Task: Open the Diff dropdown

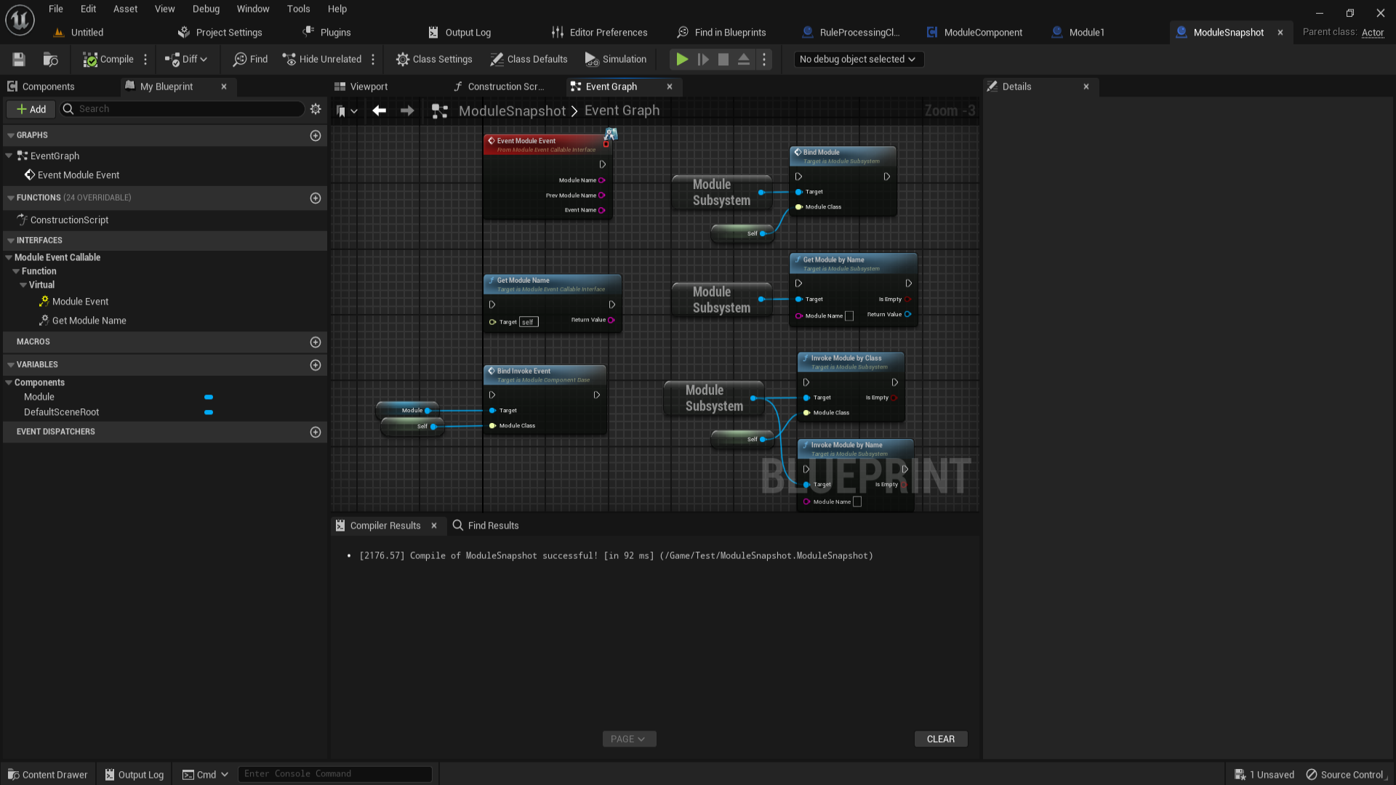Action: [186, 60]
